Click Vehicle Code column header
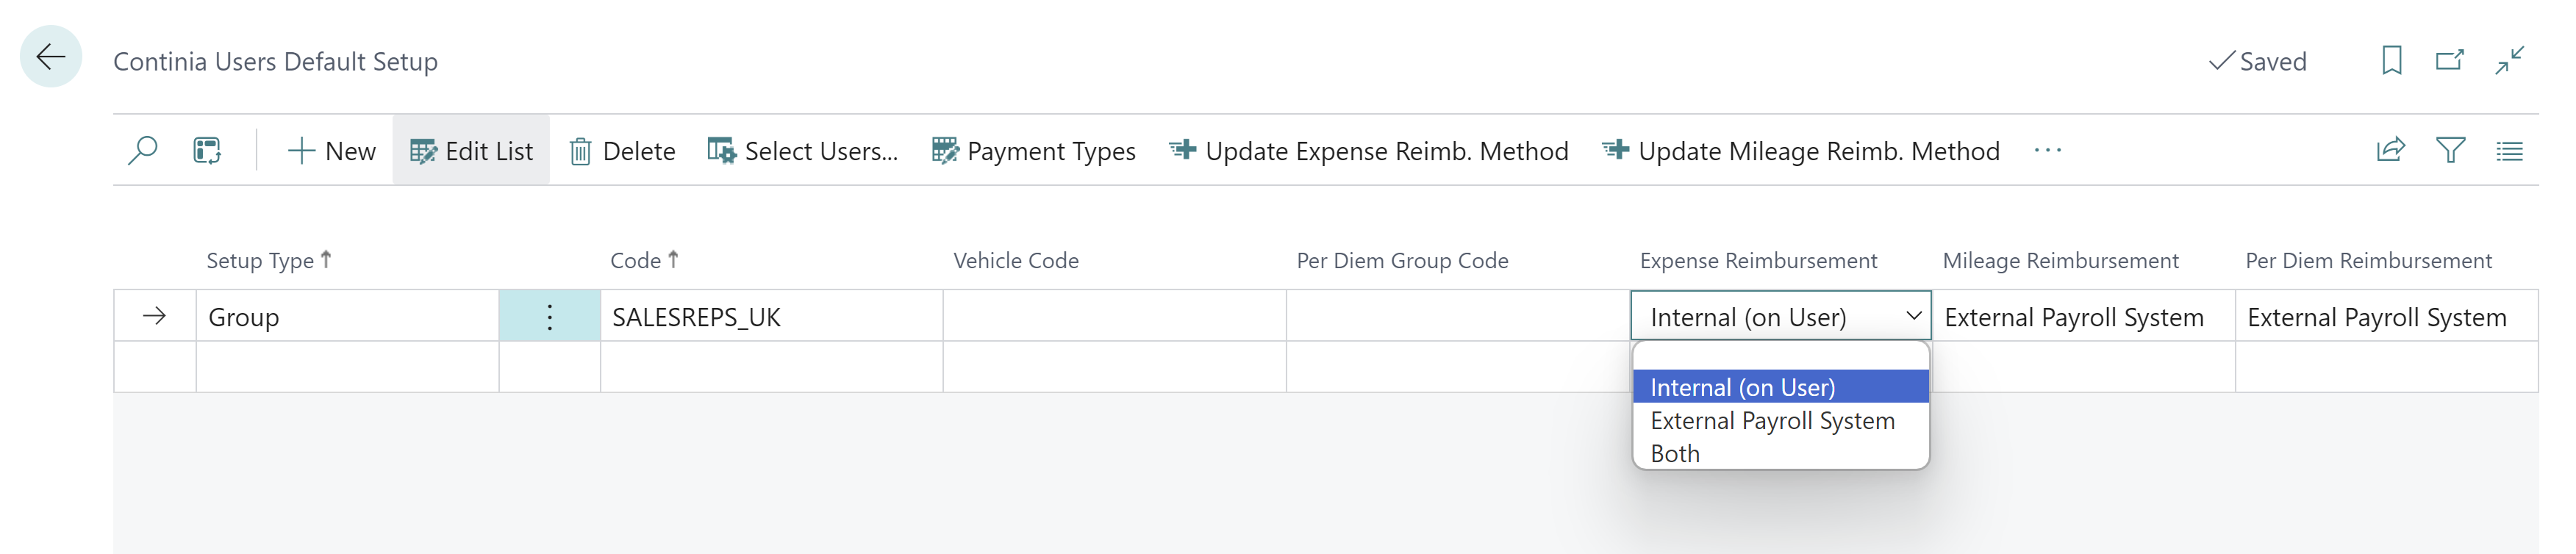 pos(1016,261)
